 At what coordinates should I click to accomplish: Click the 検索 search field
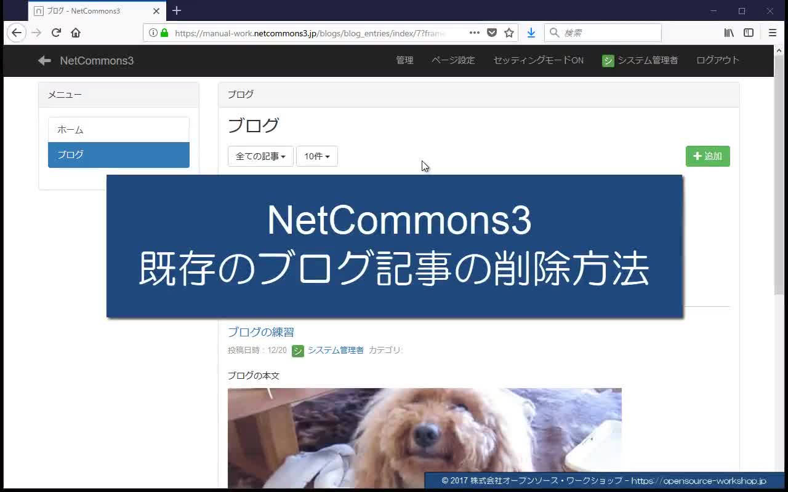tap(603, 33)
